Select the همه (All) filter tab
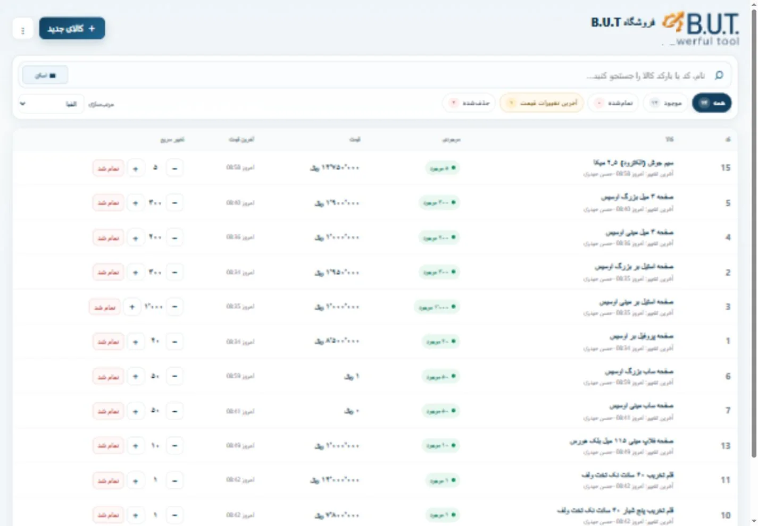This screenshot has height=526, width=758. coord(712,103)
